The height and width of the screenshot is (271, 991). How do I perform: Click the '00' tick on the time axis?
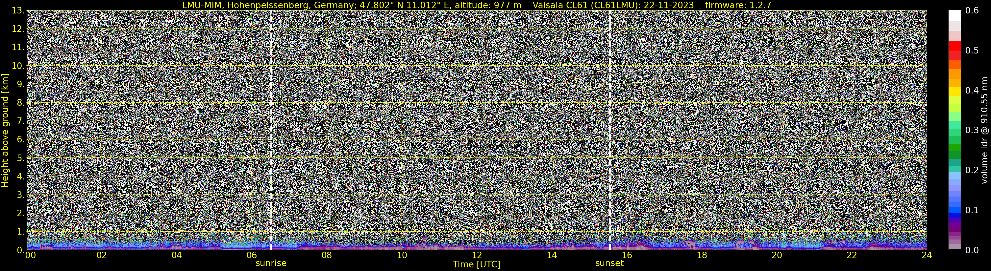pos(30,255)
